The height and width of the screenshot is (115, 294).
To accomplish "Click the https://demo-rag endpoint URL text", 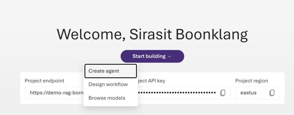I will point(56,93).
